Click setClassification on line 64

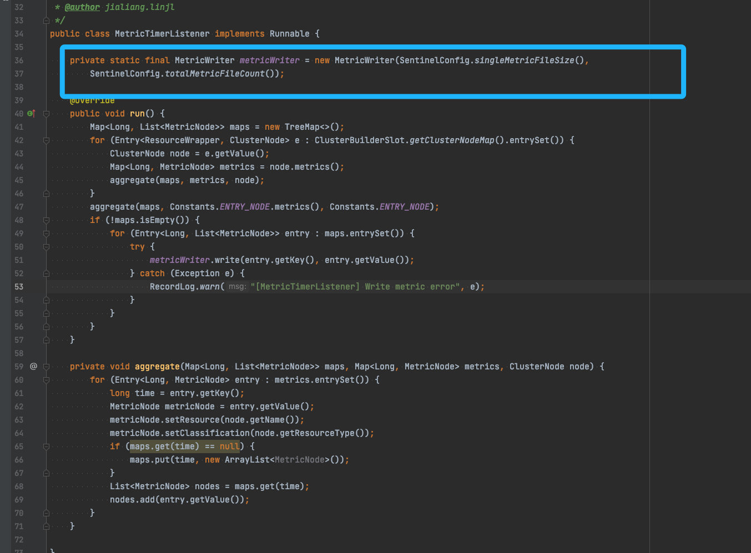coord(207,433)
